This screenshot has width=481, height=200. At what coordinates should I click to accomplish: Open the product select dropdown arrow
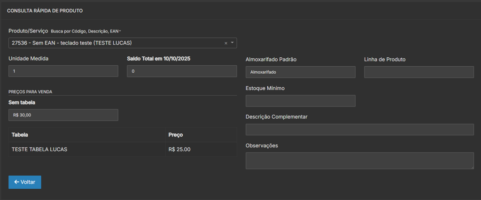click(232, 43)
